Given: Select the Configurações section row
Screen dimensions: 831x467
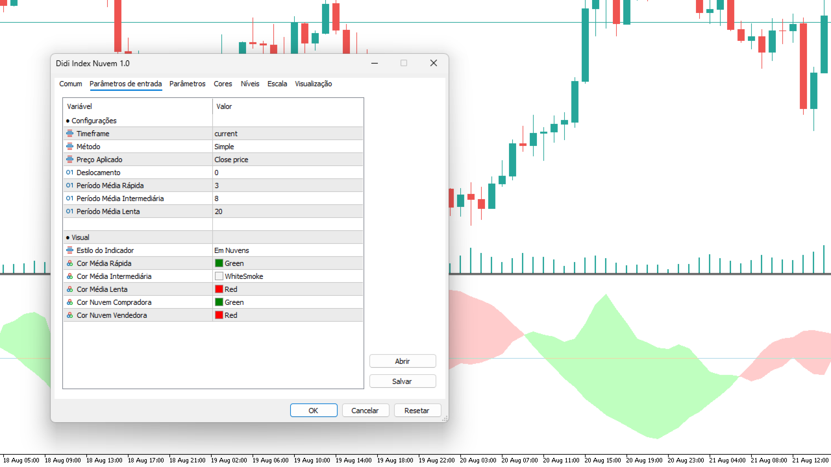Looking at the screenshot, I should [213, 121].
